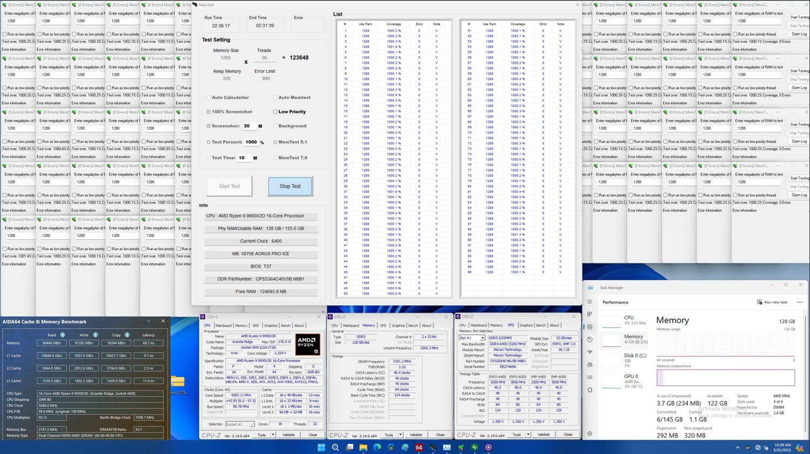Click info icon beside Copy in AIDA64
Viewport: 810px width, 454px height.
pyautogui.click(x=127, y=335)
